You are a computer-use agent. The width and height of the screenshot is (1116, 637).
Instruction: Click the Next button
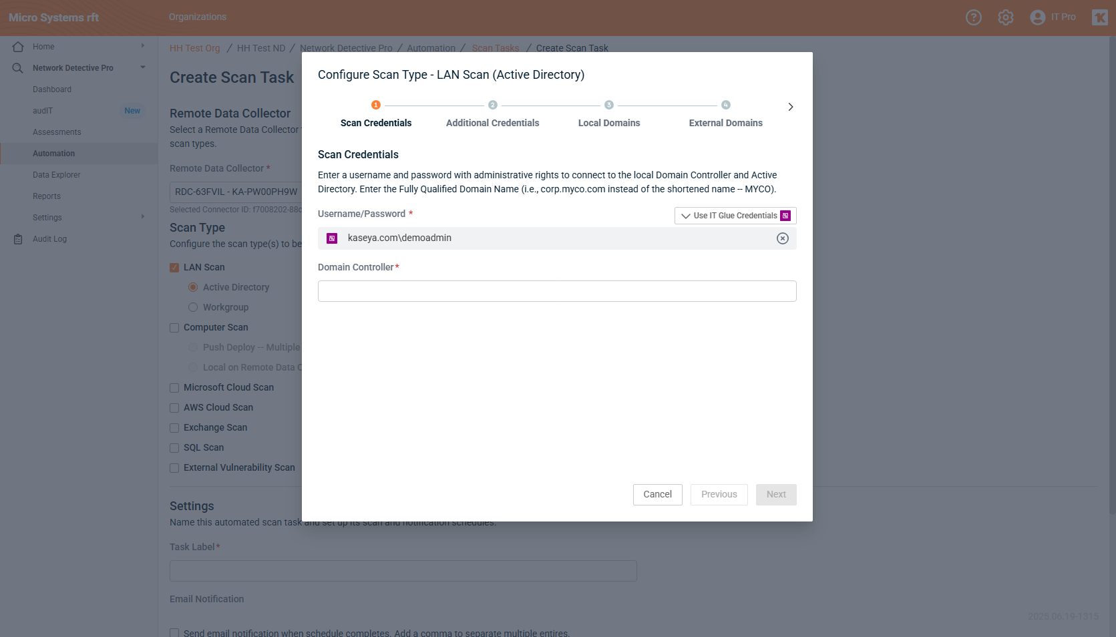[x=776, y=495]
